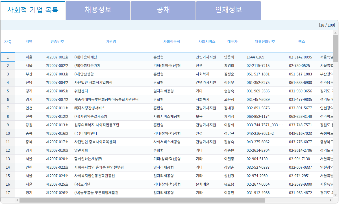Click certification number 제2007-026호

57,193
